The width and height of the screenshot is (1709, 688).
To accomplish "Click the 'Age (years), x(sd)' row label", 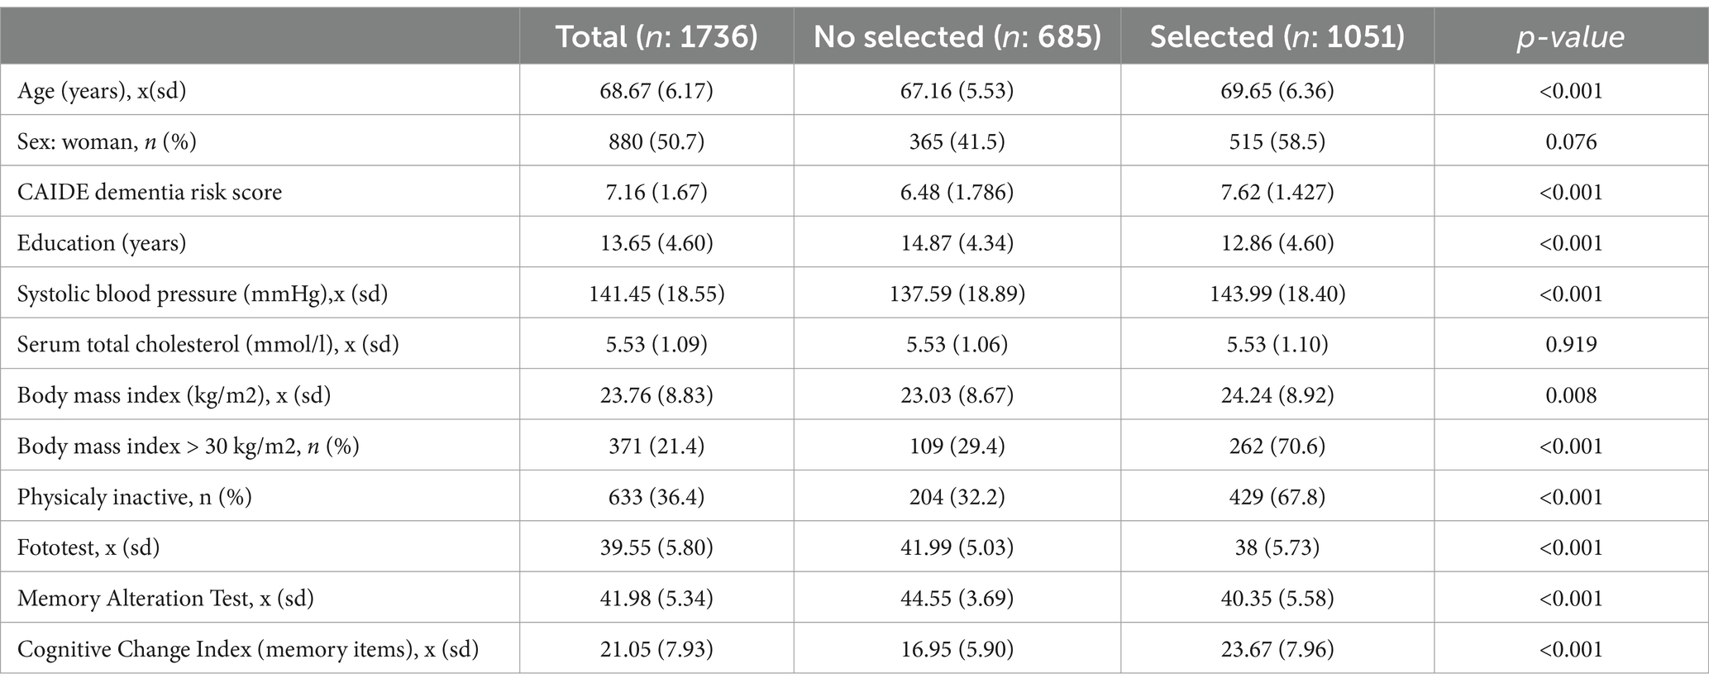I will [x=102, y=90].
